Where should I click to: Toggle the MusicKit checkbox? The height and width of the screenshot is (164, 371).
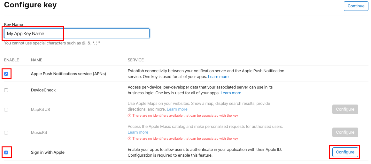point(6,133)
